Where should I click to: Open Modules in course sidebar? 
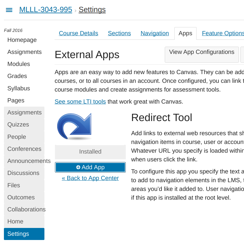[x=19, y=64]
